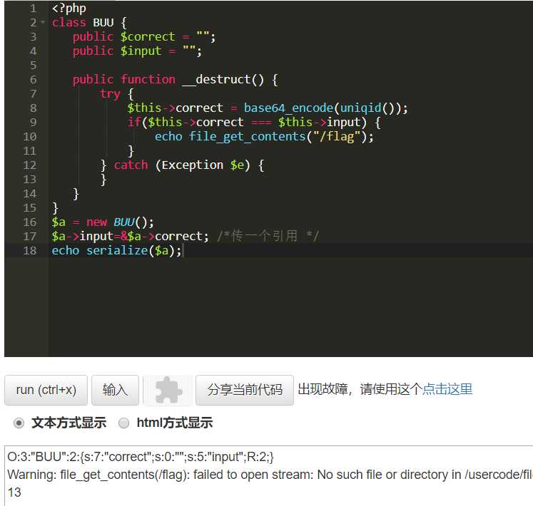Click the output value 13
This screenshot has height=506, width=533.
point(14,492)
